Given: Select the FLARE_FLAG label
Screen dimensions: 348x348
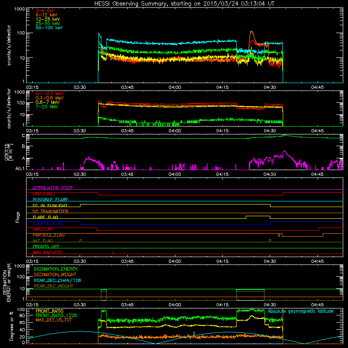Looking at the screenshot, I should [45, 217].
